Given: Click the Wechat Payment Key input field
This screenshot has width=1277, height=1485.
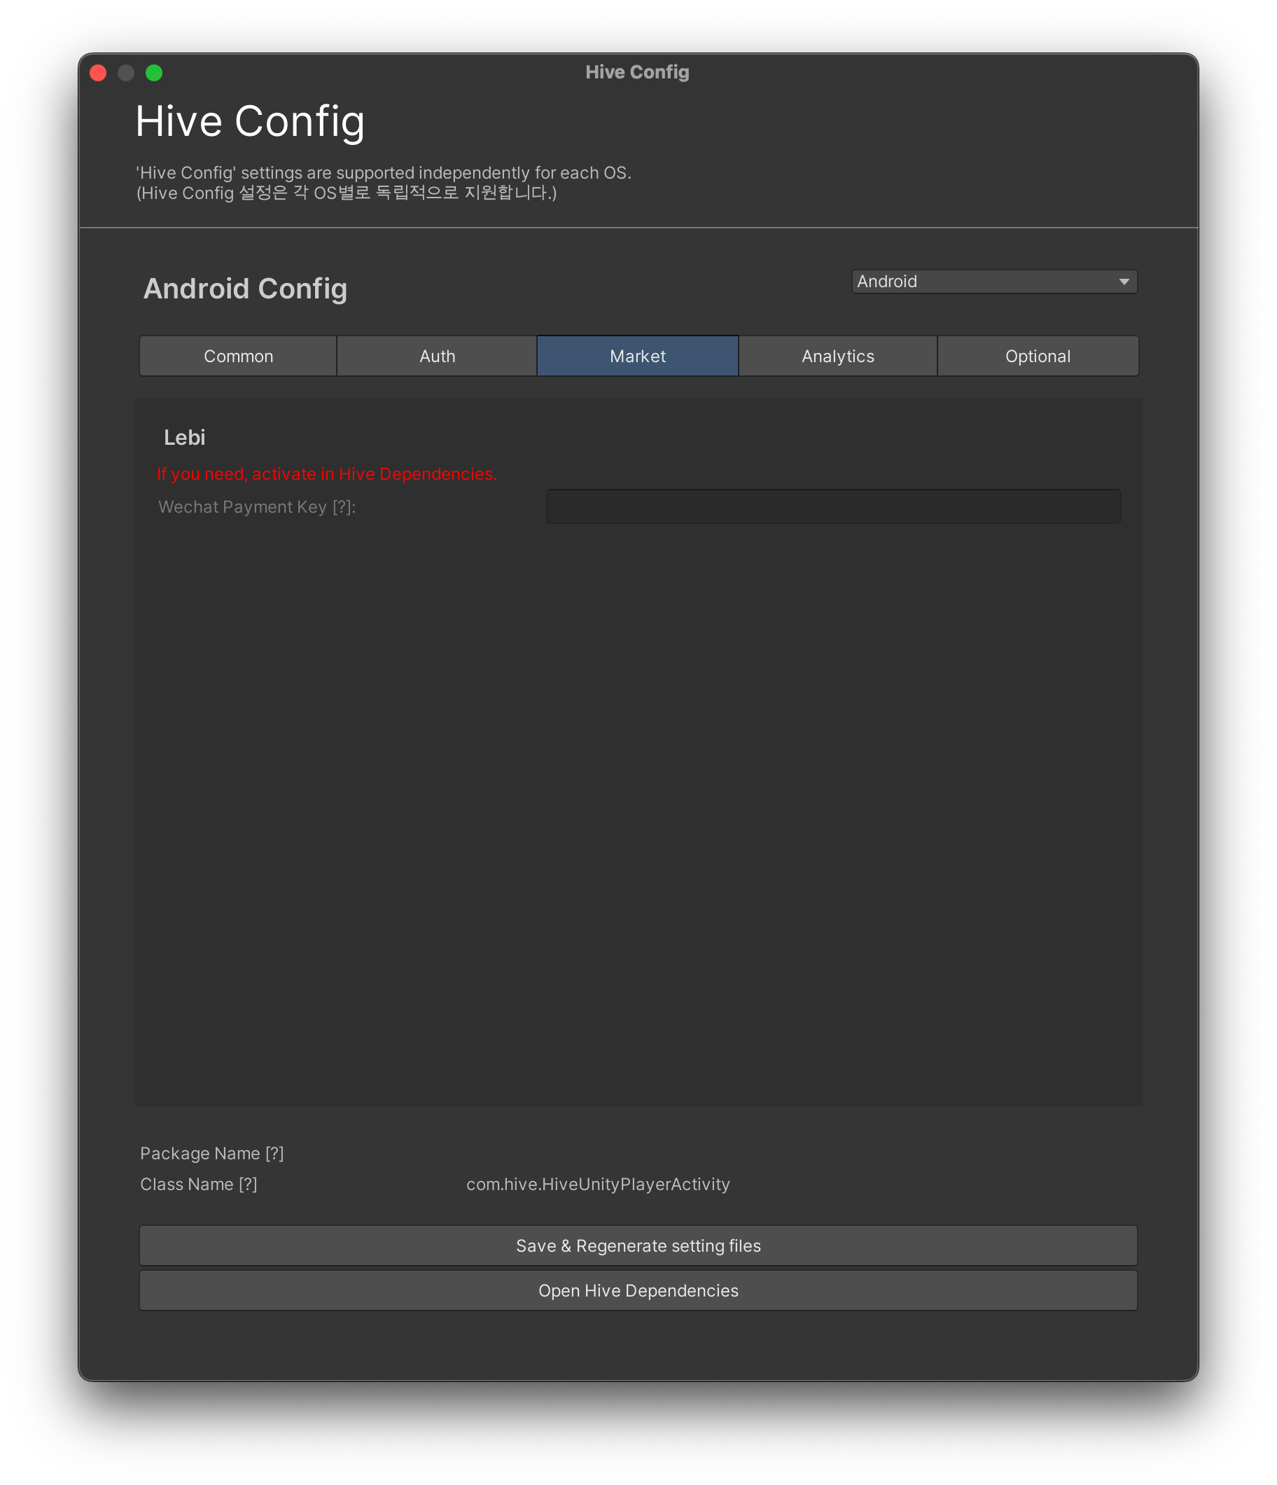Looking at the screenshot, I should (x=833, y=506).
